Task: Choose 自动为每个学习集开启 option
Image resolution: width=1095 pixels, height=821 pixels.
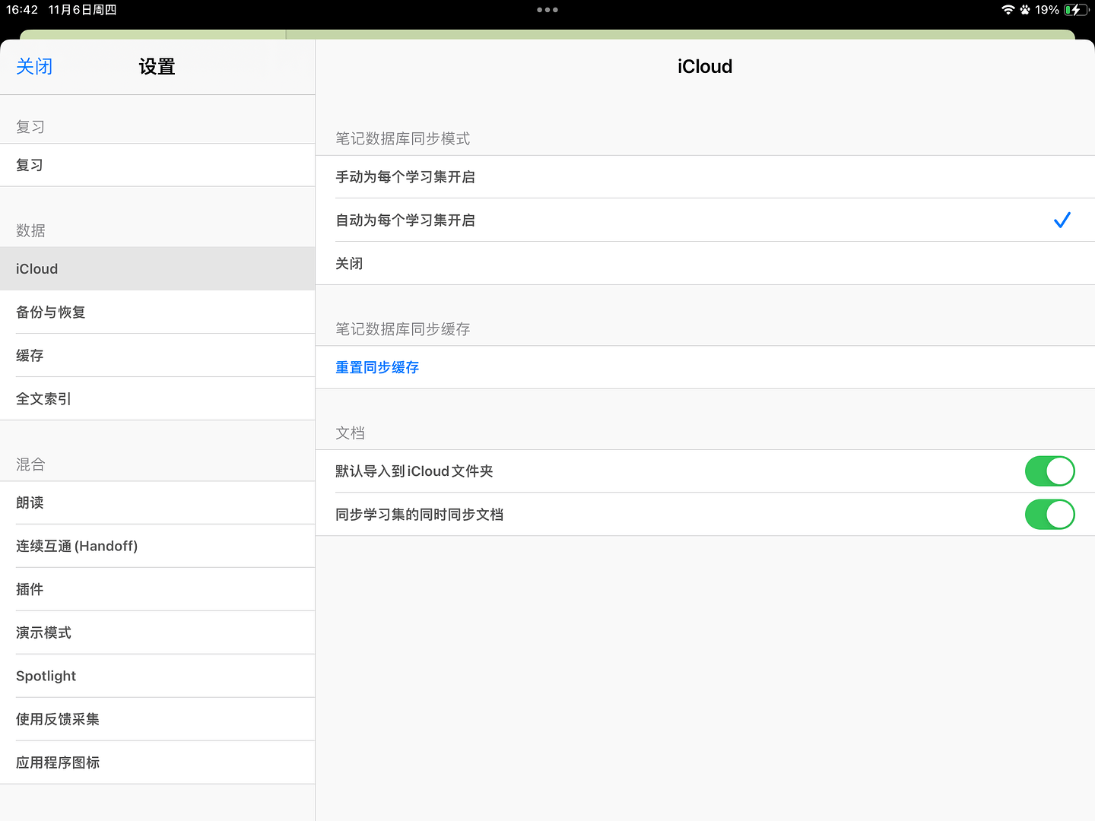Action: (405, 220)
